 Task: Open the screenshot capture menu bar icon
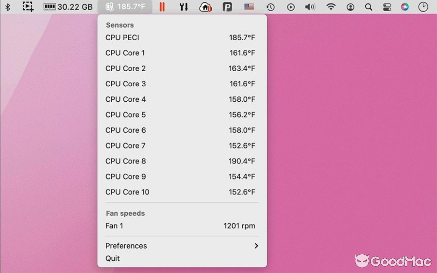(28, 7)
